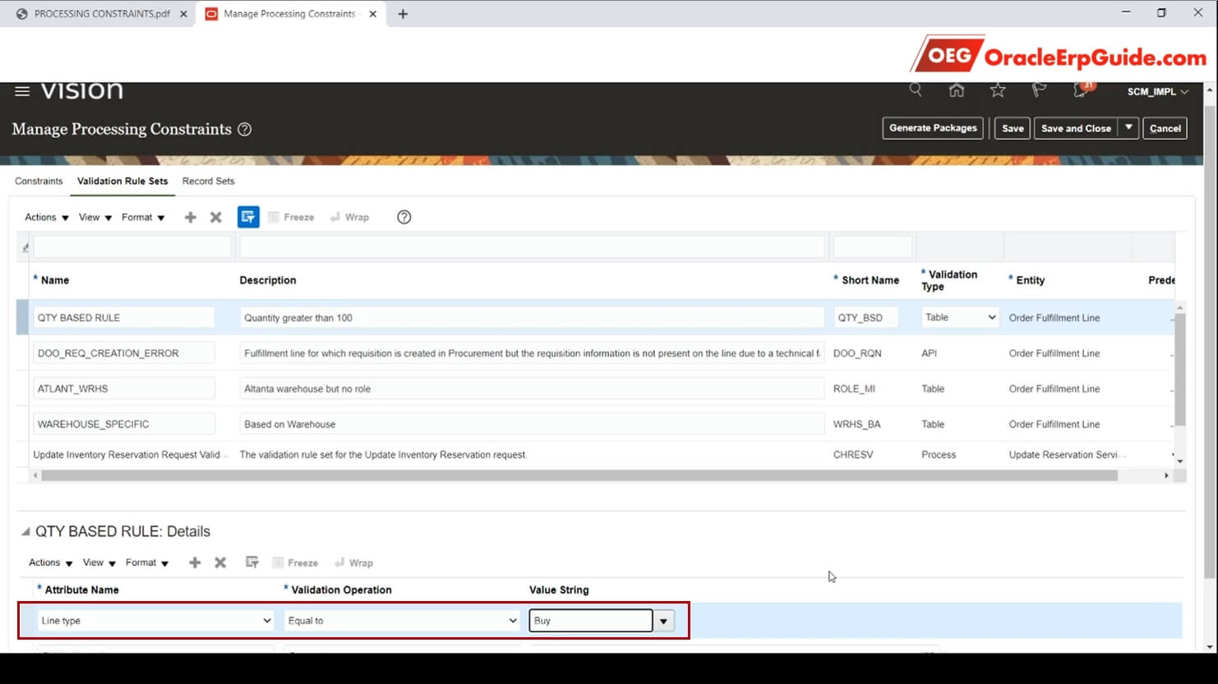1218x684 pixels.
Task: Toggle Query By Example in details table
Action: (x=252, y=562)
